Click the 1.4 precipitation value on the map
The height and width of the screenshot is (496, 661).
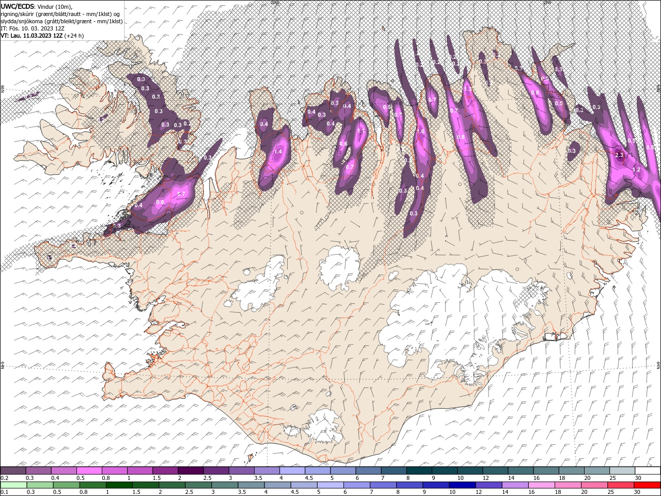point(278,151)
